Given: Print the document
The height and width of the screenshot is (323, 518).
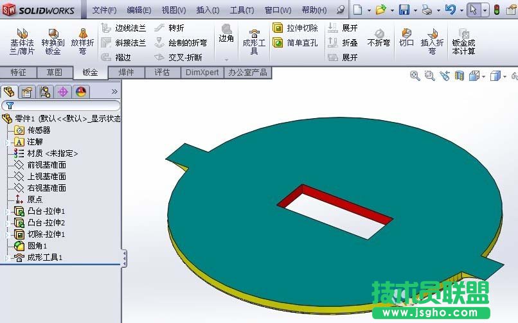Looking at the screenshot, I should (x=427, y=10).
